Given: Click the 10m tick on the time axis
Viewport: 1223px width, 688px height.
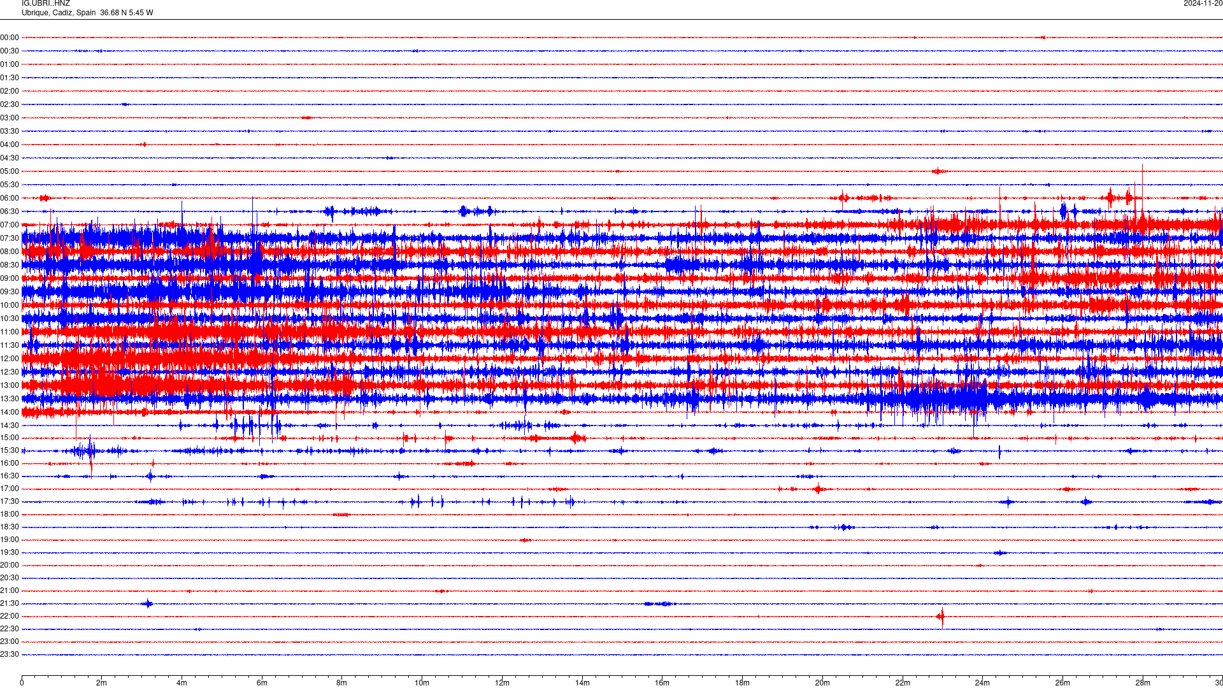Looking at the screenshot, I should pyautogui.click(x=422, y=683).
